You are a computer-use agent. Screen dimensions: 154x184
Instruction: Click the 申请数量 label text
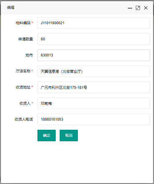[26, 39]
